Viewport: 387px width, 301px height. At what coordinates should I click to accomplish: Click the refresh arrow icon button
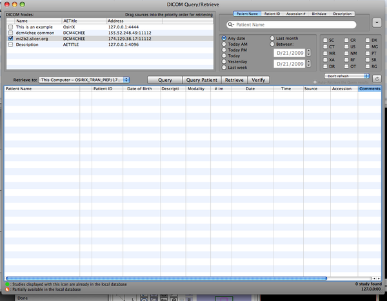click(x=377, y=79)
